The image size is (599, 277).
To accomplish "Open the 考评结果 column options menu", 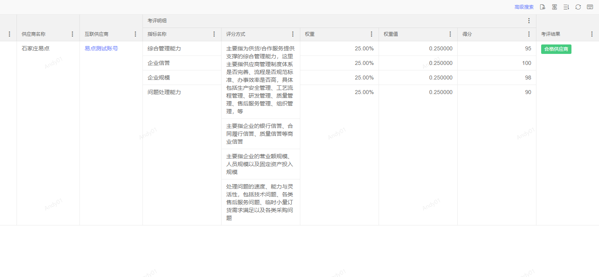I will (x=592, y=34).
